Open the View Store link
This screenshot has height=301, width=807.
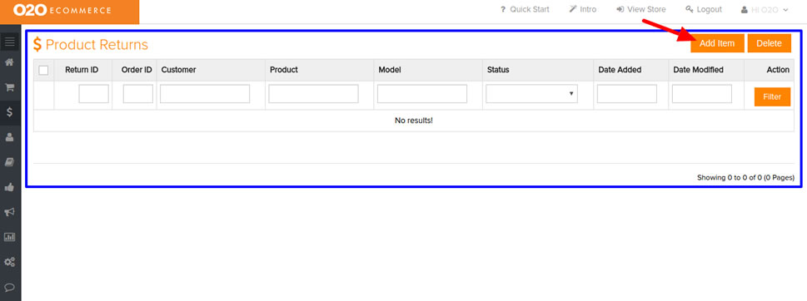[x=641, y=10]
